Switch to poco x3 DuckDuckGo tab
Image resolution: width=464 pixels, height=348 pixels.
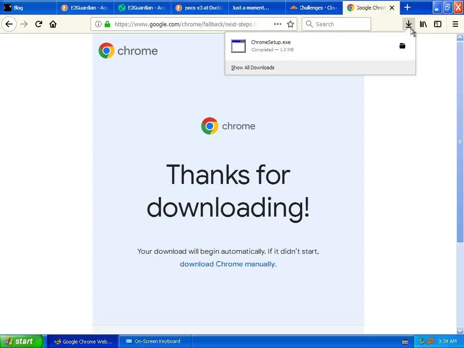coord(200,8)
